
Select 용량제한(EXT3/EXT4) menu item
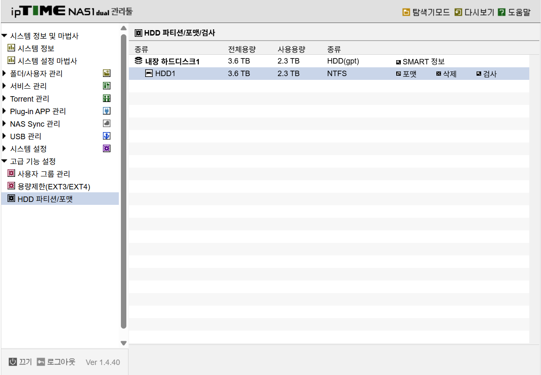point(54,186)
